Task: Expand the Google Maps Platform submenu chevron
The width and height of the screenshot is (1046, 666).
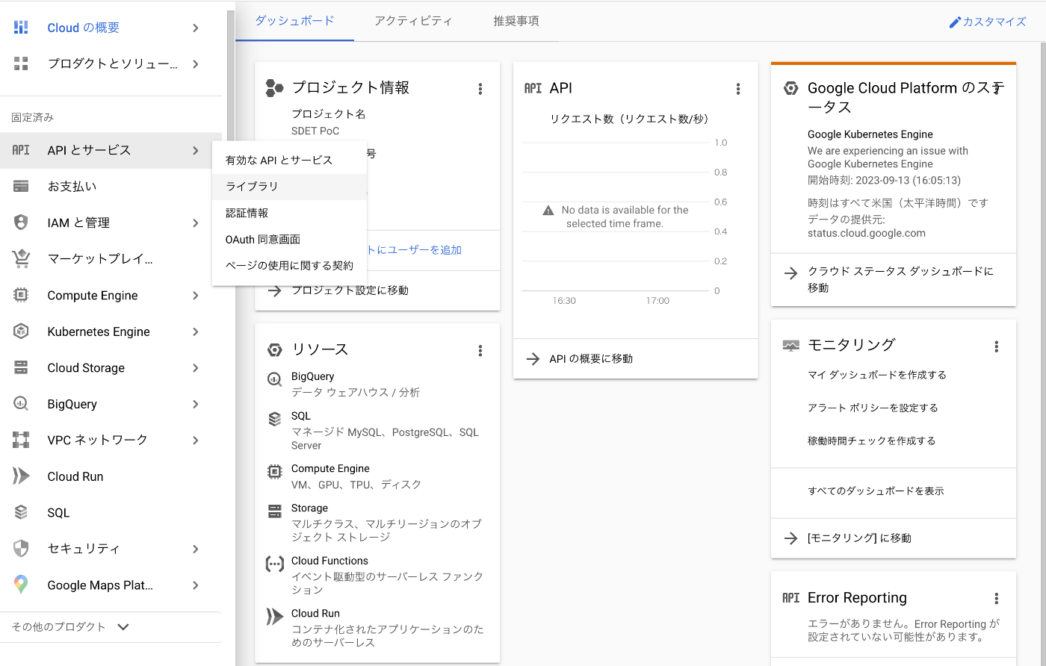Action: [x=196, y=585]
